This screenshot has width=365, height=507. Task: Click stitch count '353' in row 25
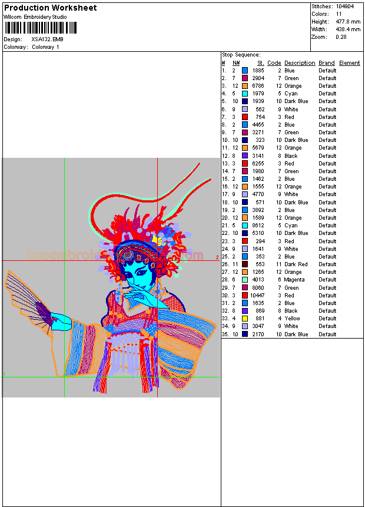point(260,257)
